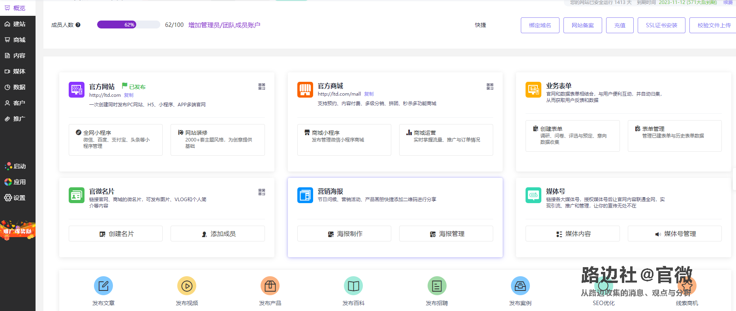Show QR code for 官方商城 card
Image resolution: width=736 pixels, height=311 pixels.
click(x=490, y=87)
